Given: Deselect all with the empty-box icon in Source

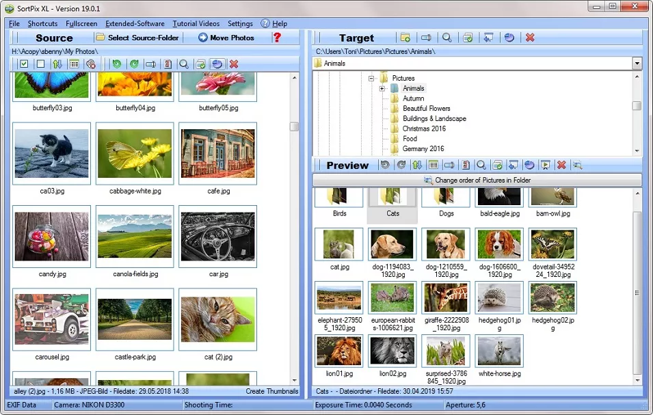Looking at the screenshot, I should [40, 64].
